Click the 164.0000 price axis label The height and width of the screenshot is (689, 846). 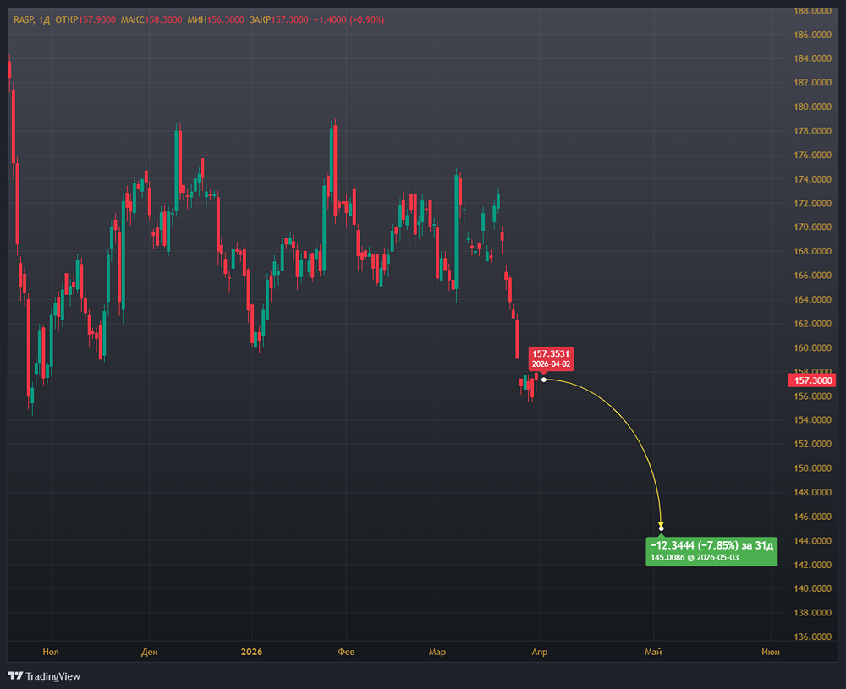(x=812, y=299)
